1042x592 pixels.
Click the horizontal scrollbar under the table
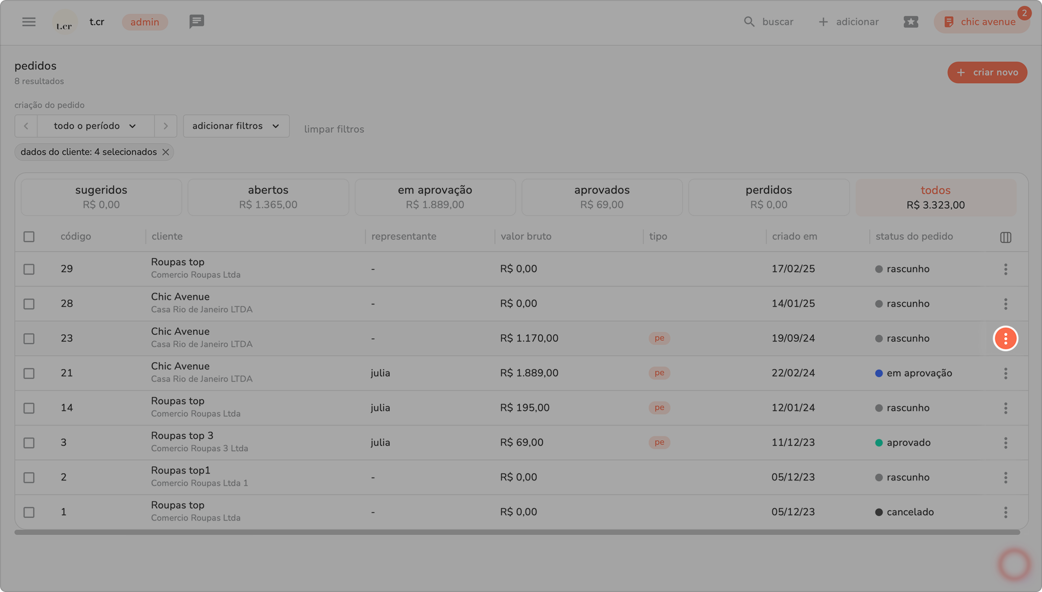[x=517, y=532]
